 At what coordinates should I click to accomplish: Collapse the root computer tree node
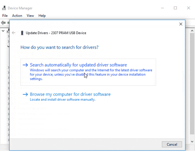[3, 31]
